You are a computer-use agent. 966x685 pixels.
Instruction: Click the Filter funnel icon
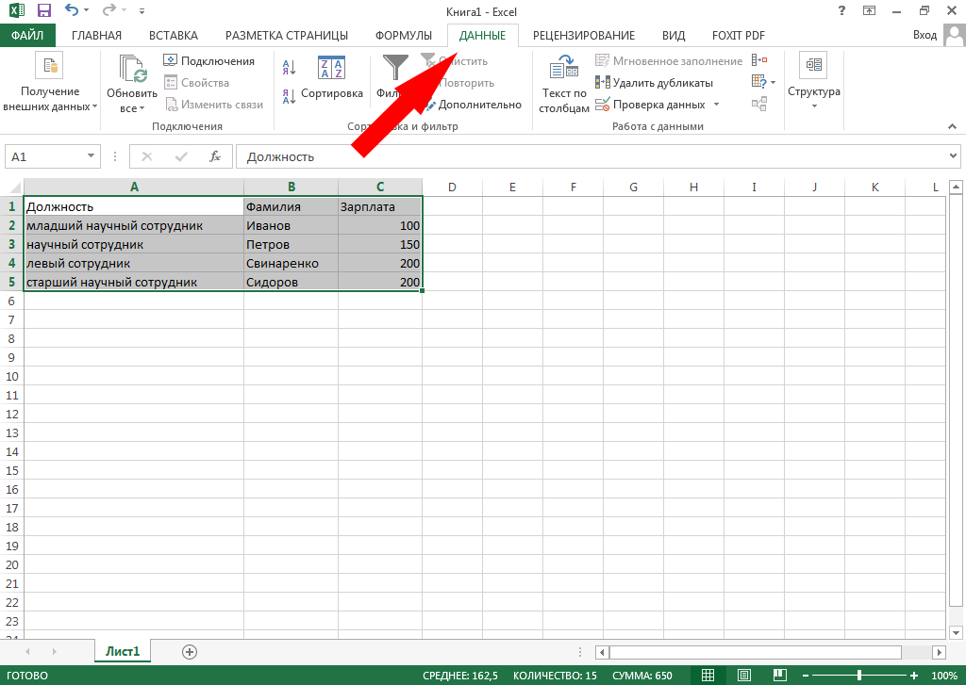pos(394,69)
